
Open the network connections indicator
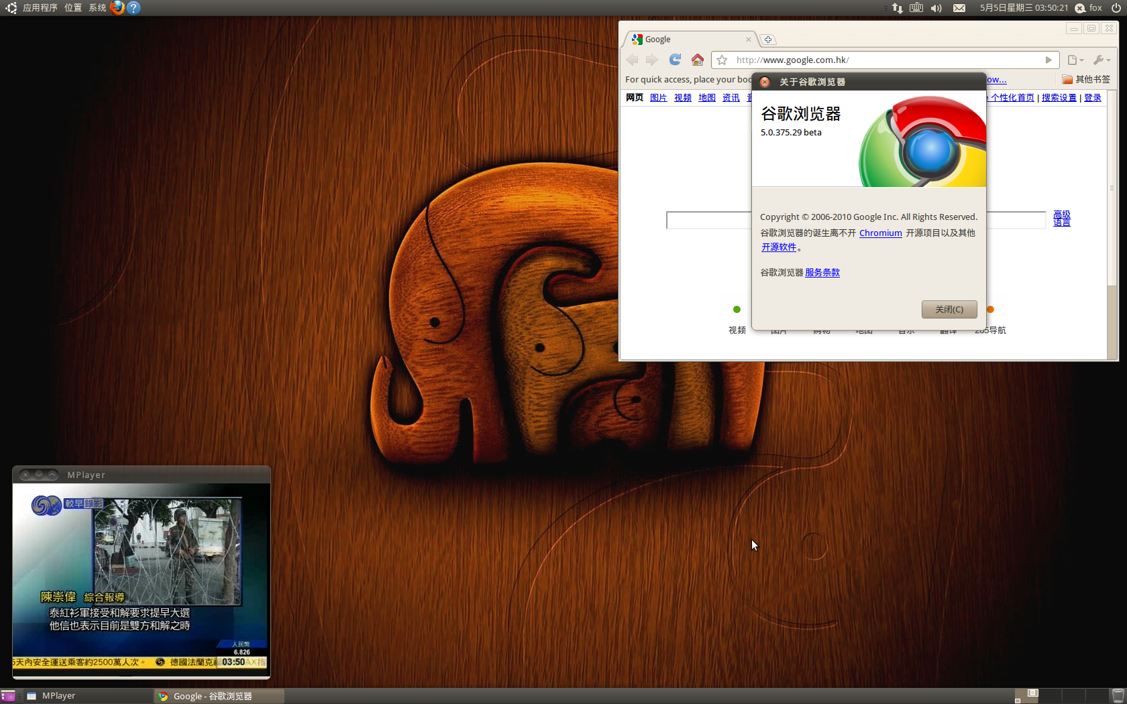pyautogui.click(x=897, y=8)
